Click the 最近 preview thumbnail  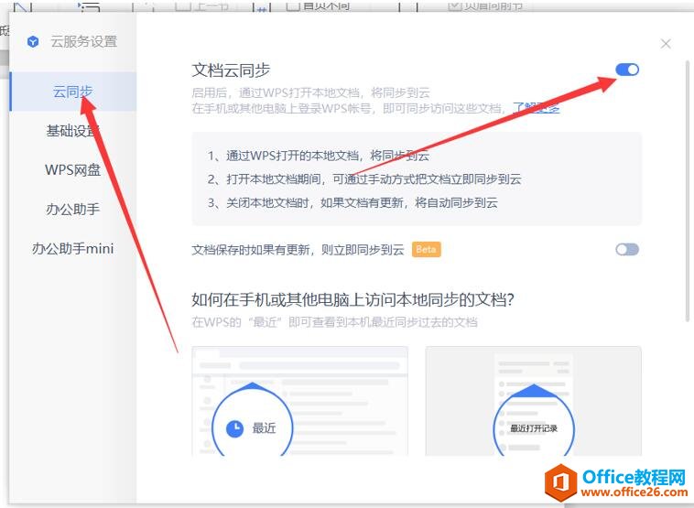click(300, 401)
